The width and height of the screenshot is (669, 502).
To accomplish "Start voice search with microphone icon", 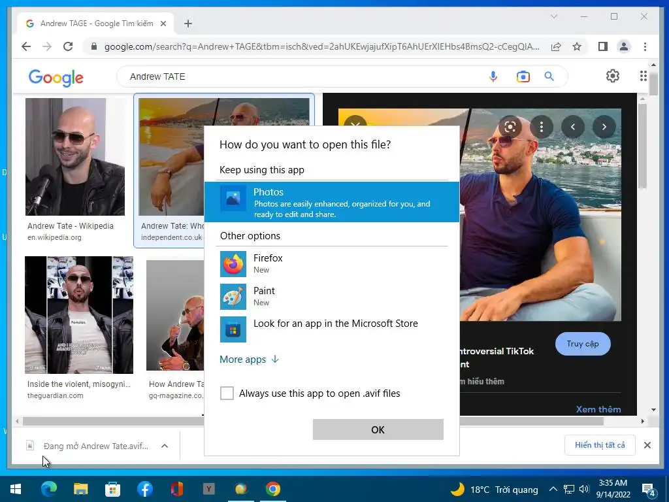I will click(x=493, y=76).
